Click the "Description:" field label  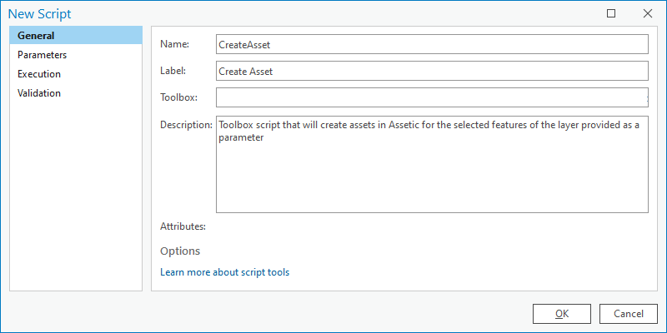point(186,125)
